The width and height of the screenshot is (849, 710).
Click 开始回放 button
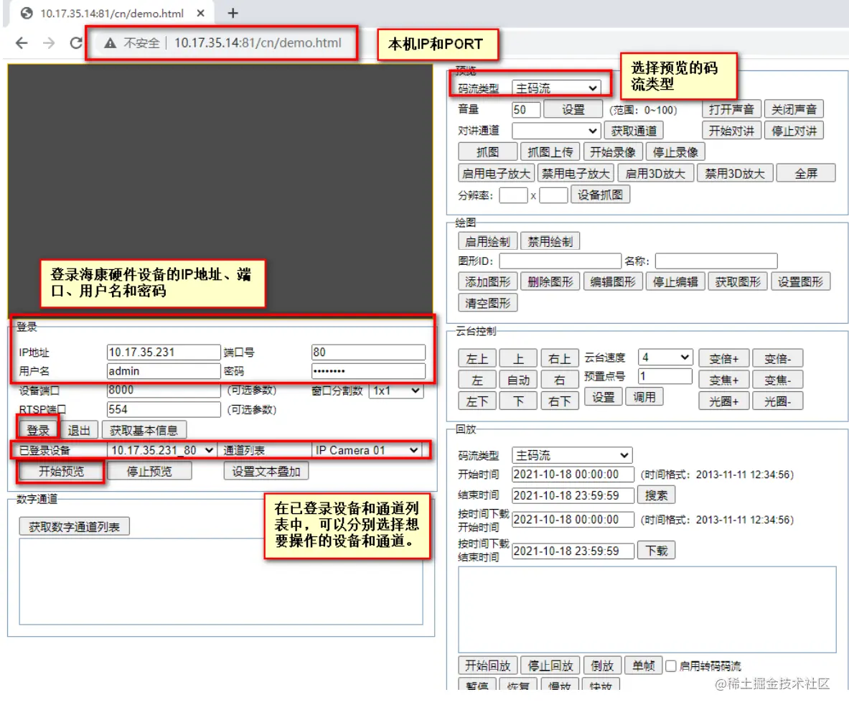(487, 665)
